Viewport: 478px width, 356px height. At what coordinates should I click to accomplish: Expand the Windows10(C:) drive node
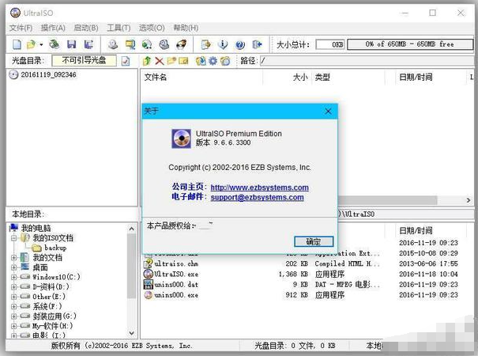point(14,277)
